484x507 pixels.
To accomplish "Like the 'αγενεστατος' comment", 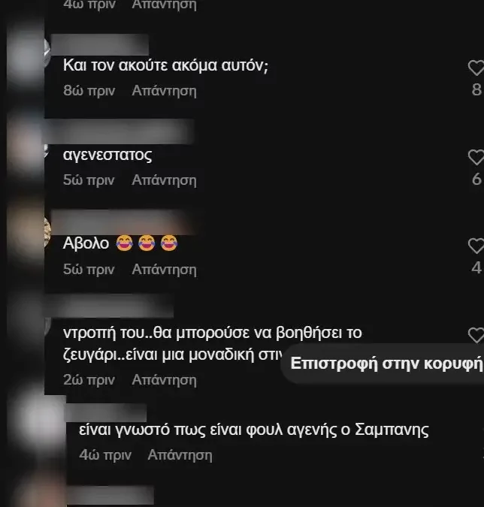I will pyautogui.click(x=476, y=157).
